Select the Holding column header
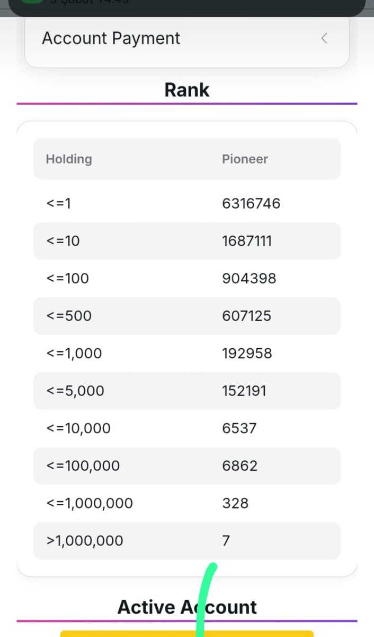This screenshot has height=637, width=374. coord(69,159)
